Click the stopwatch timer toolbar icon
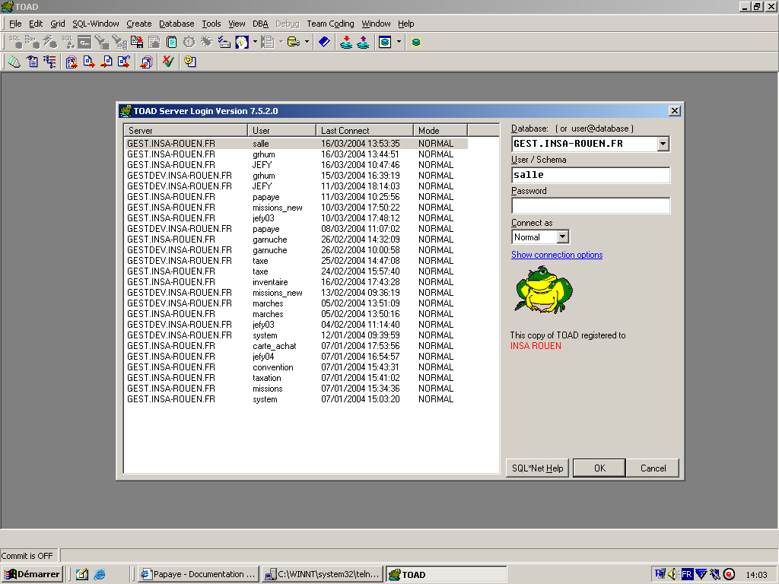 pyautogui.click(x=189, y=43)
